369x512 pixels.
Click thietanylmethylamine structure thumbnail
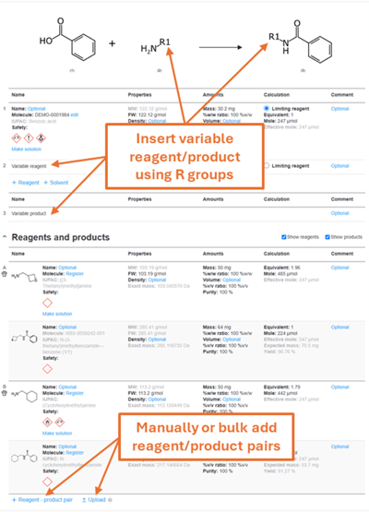coord(25,278)
